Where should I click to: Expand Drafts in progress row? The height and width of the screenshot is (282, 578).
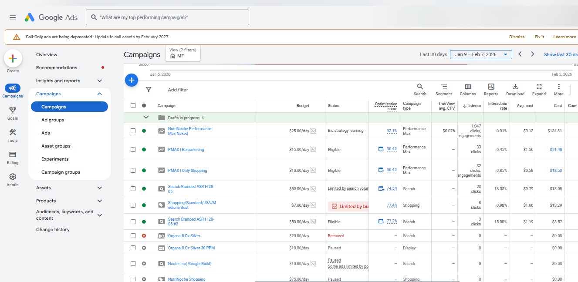[x=146, y=117]
